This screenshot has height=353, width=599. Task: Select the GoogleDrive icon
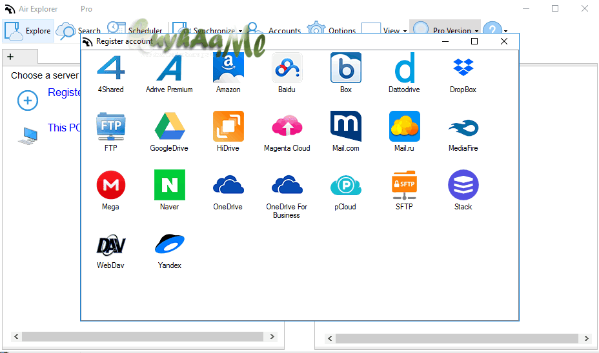pos(169,126)
